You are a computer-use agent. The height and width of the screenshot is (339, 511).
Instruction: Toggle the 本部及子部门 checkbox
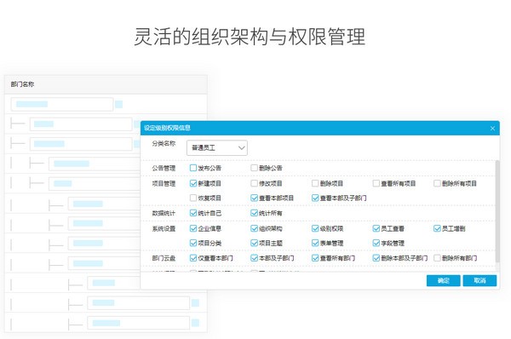pyautogui.click(x=254, y=258)
